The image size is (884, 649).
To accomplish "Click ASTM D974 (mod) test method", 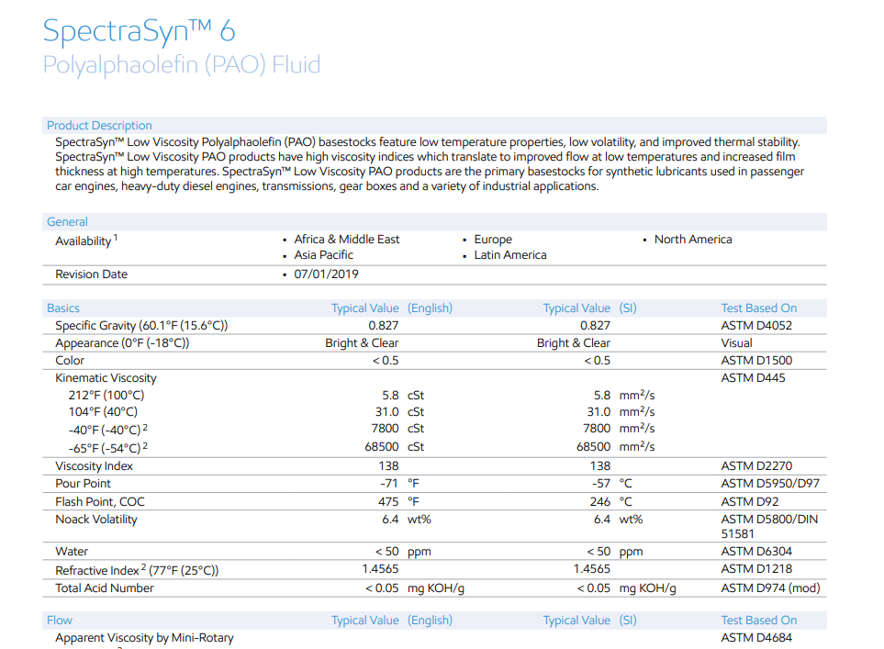I will point(770,588).
